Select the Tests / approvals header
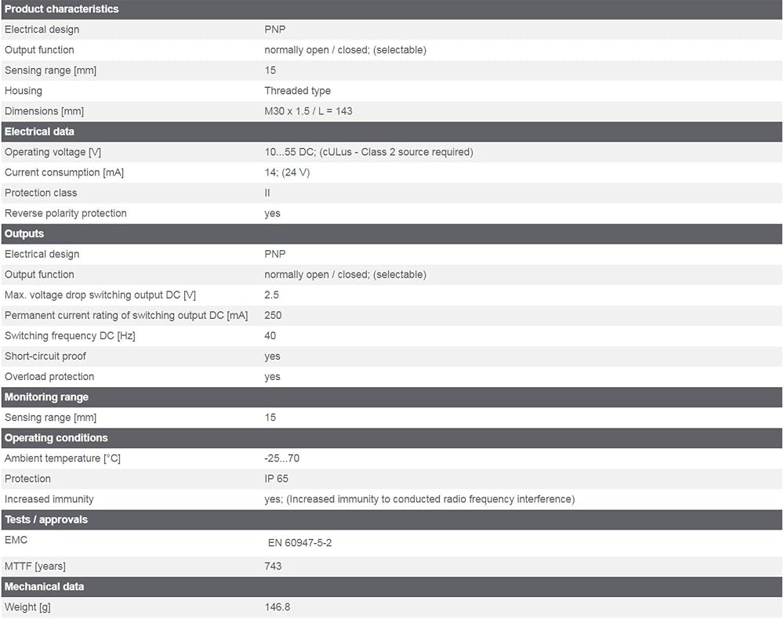This screenshot has width=784, height=619. coord(392,519)
